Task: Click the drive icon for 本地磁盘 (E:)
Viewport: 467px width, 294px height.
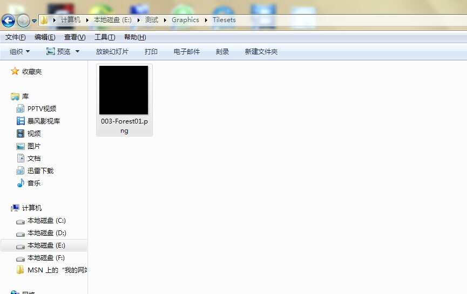Action: click(21, 247)
